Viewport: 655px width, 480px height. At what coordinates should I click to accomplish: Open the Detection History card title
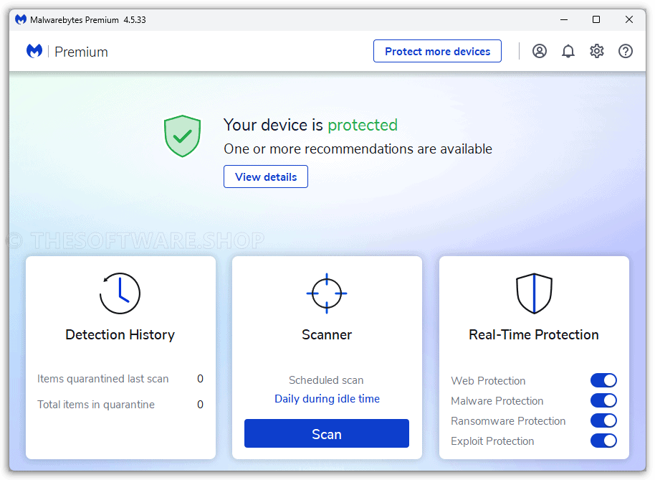click(x=120, y=334)
